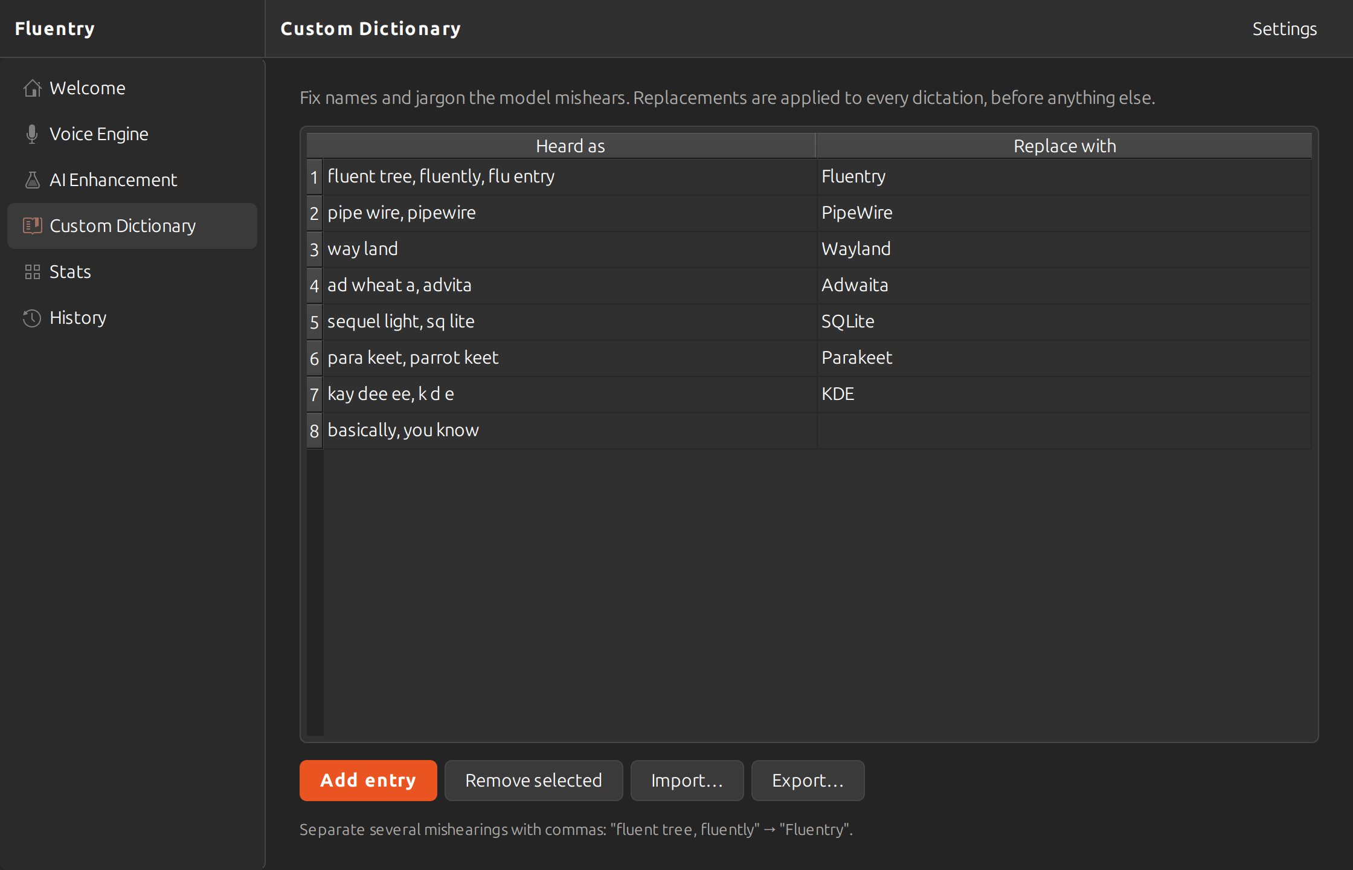This screenshot has height=870, width=1353.
Task: Click the 'Heard as' column header
Action: [570, 146]
